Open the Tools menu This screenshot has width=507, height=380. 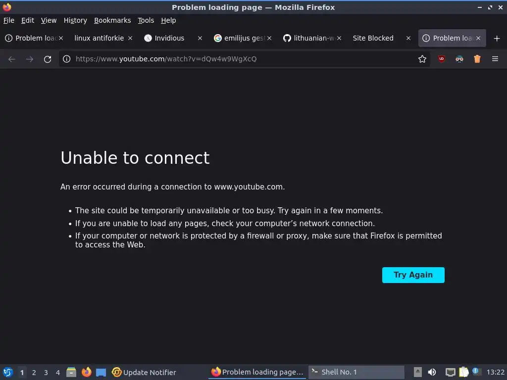pyautogui.click(x=146, y=20)
